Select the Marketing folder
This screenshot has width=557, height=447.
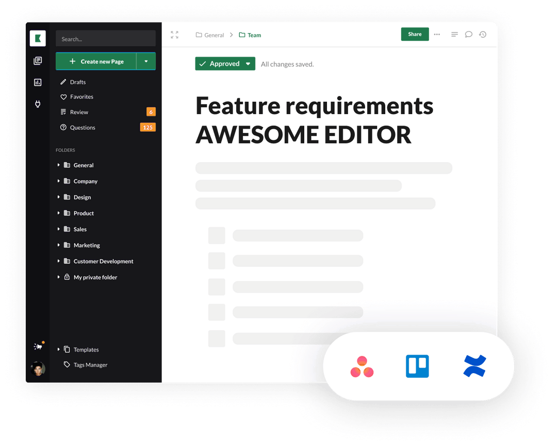click(x=87, y=245)
